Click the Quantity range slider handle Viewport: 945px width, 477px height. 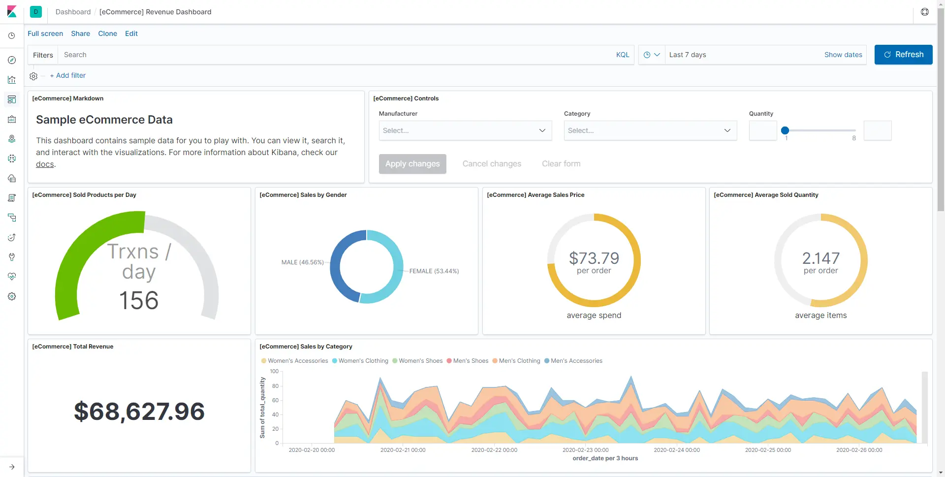[785, 130]
